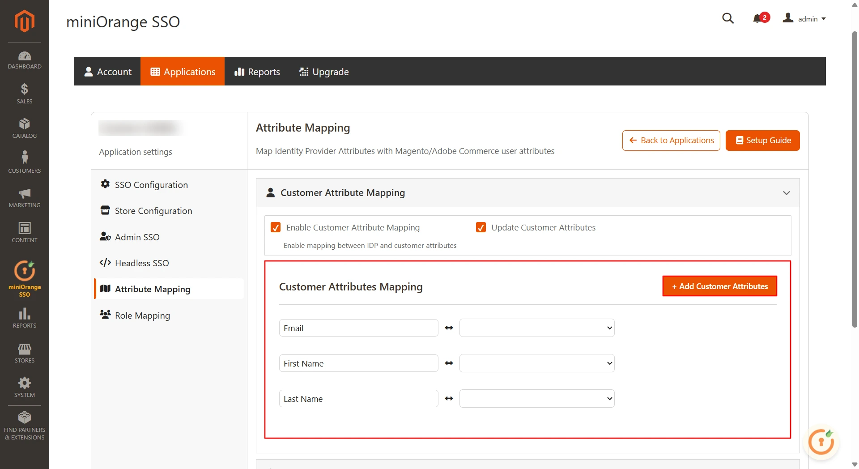Open the Customers sidebar menu
Viewport: 859px width, 469px height.
(24, 162)
